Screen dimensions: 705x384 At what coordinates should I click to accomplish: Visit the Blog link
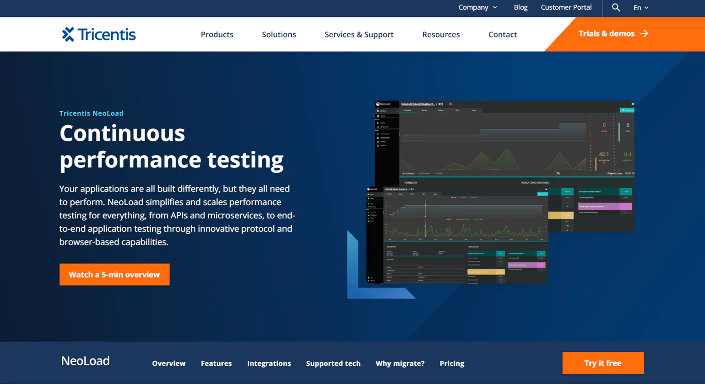(521, 7)
